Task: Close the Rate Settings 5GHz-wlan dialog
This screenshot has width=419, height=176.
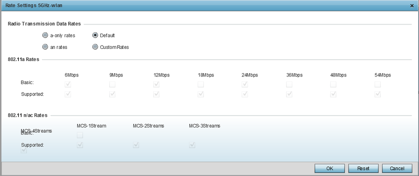Action: [x=411, y=5]
